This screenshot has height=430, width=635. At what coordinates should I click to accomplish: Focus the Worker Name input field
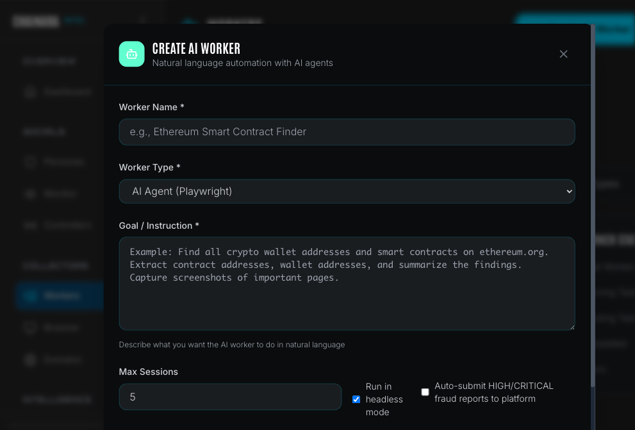(x=347, y=132)
